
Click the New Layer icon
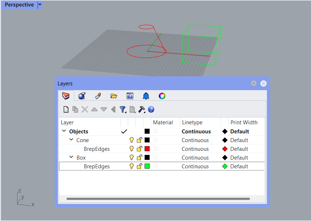(66, 109)
